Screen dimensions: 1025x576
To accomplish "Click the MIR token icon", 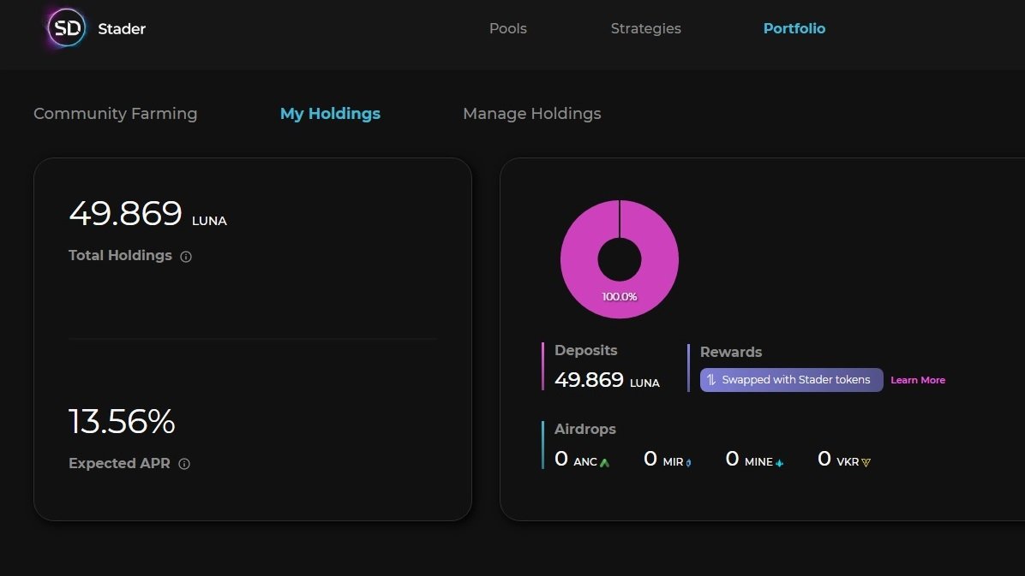I will click(688, 462).
